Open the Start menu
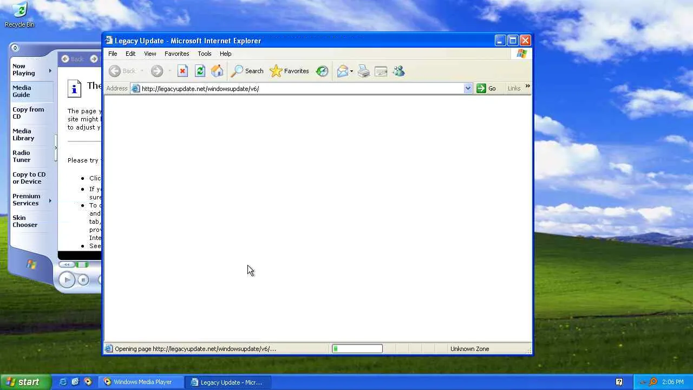Image resolution: width=693 pixels, height=390 pixels. point(25,382)
